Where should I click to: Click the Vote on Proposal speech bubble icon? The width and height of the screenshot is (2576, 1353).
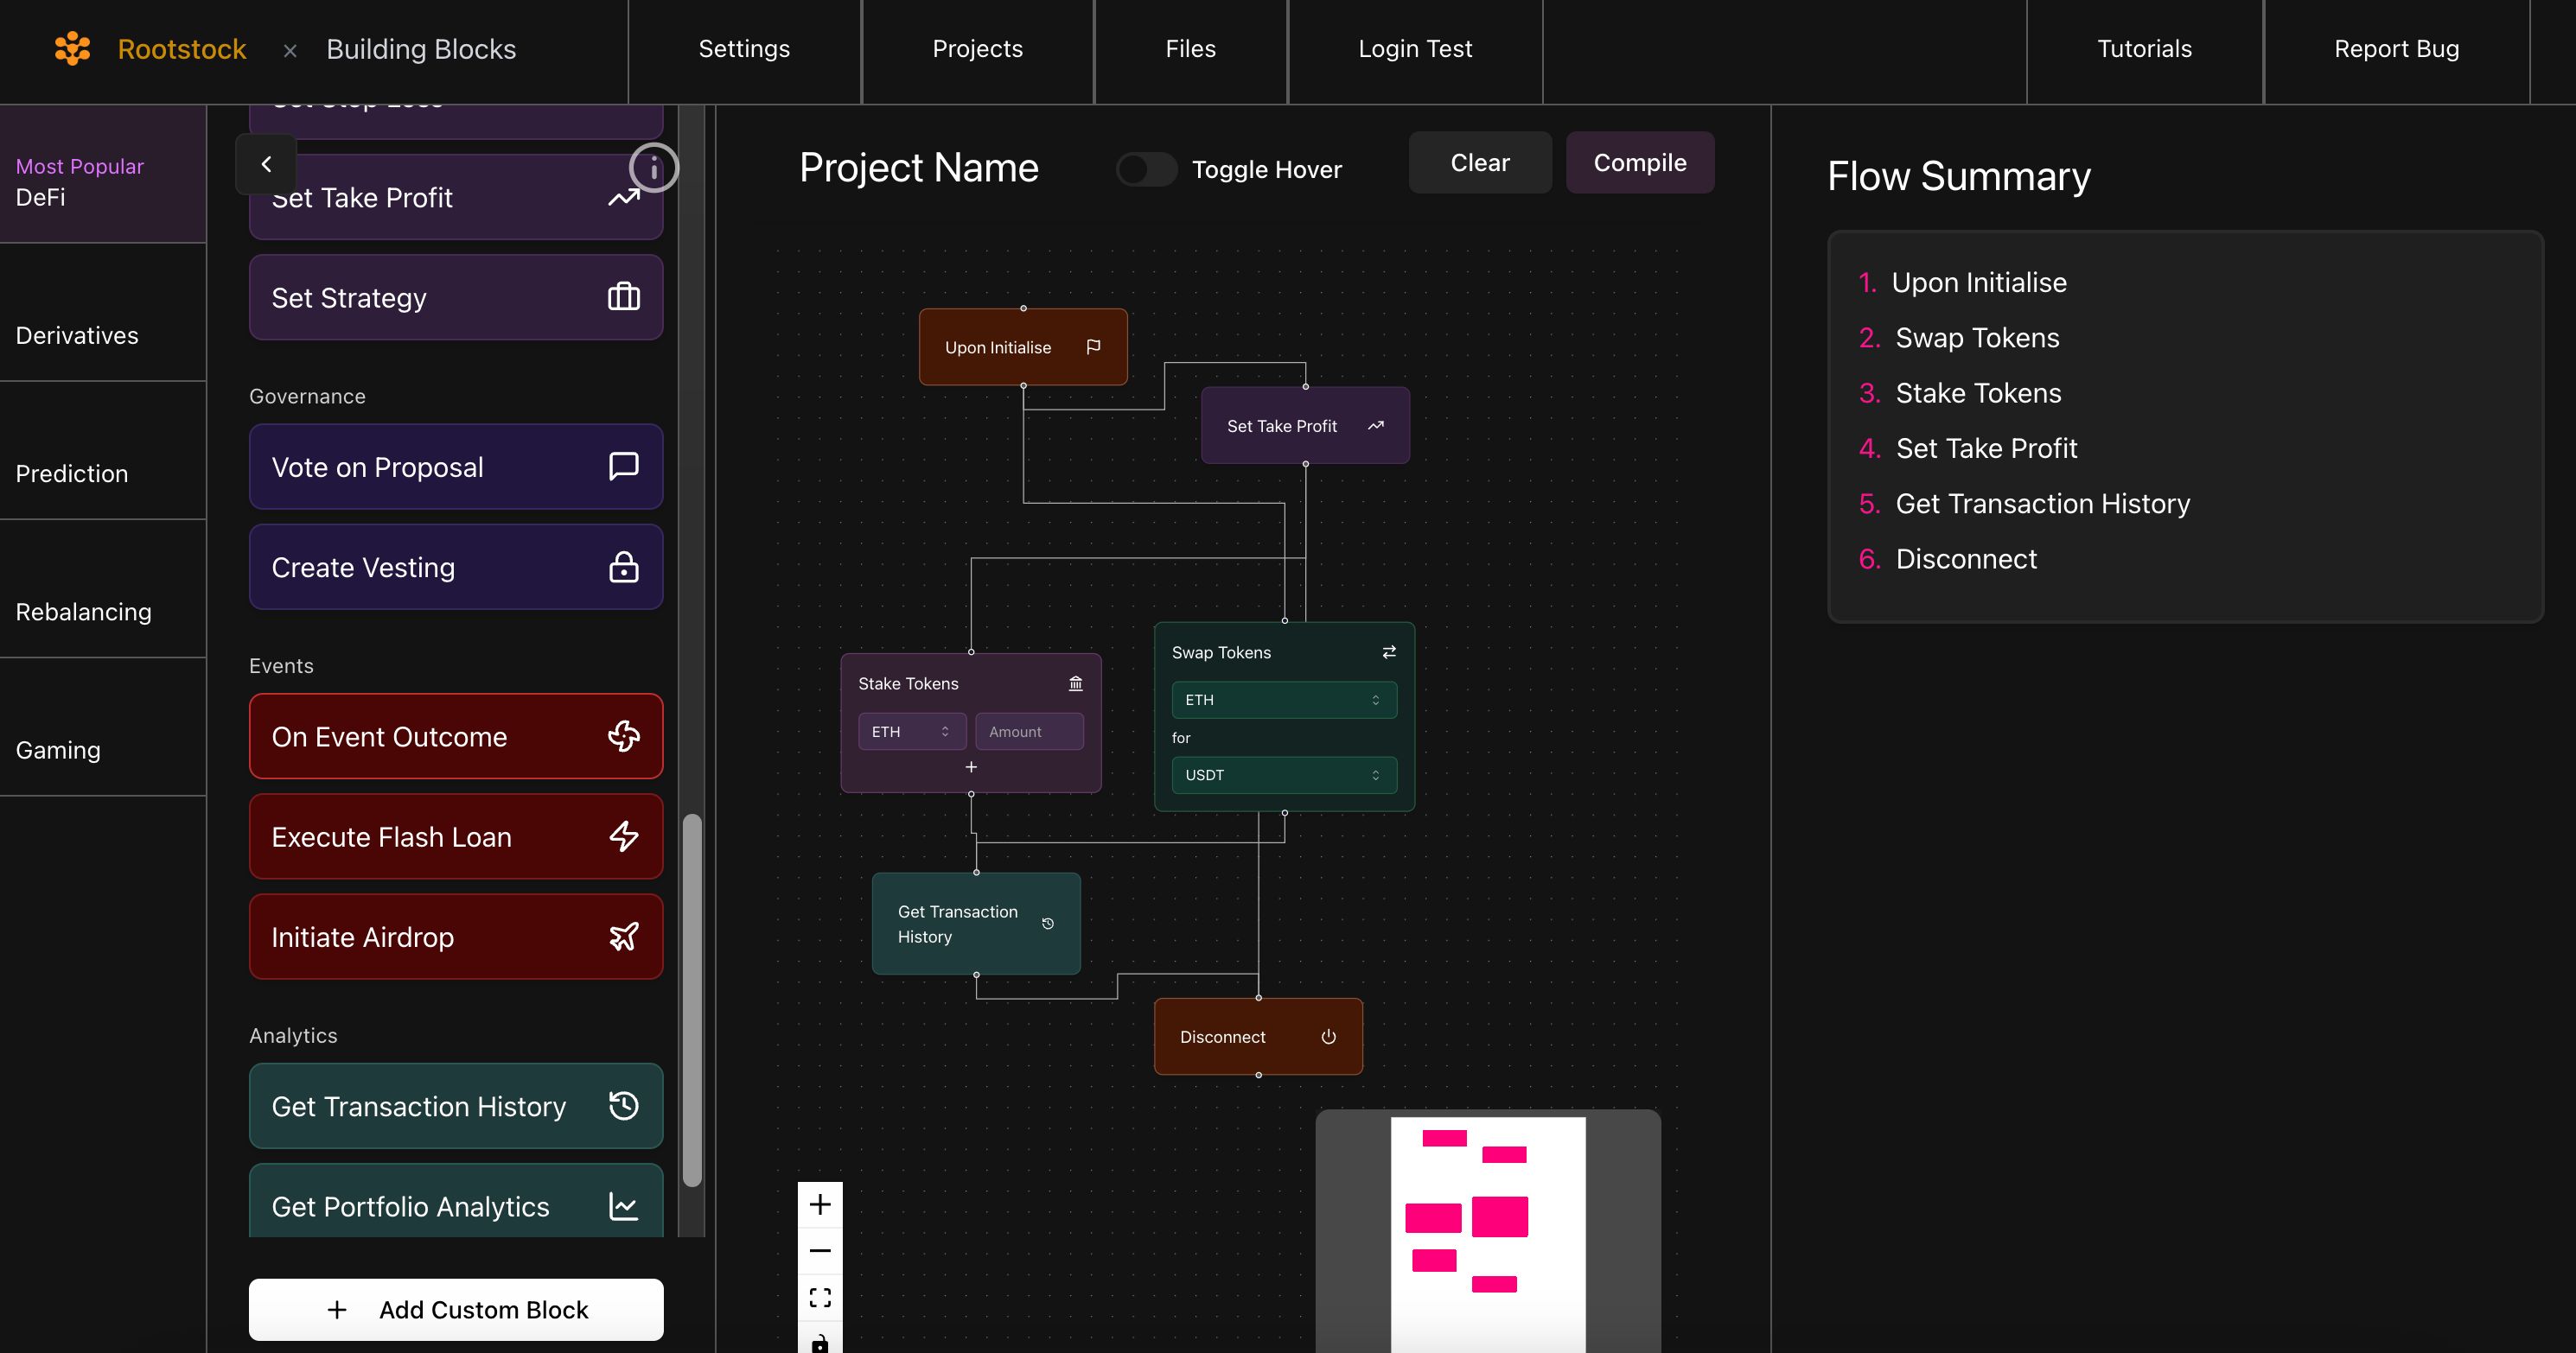[623, 467]
